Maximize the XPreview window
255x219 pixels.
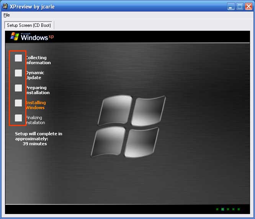pos(240,7)
